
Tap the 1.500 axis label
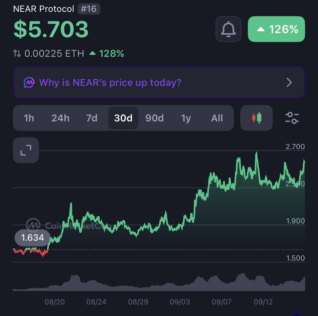tap(295, 258)
